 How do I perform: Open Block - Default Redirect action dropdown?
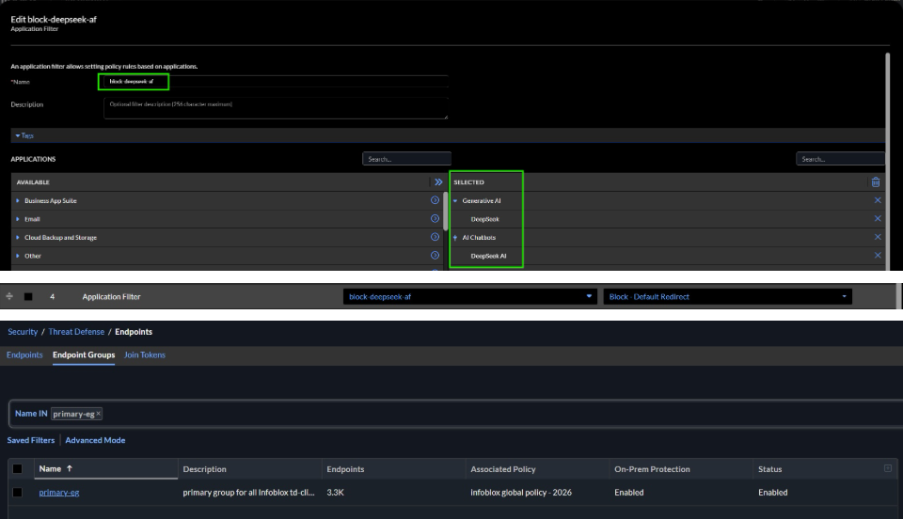tap(727, 297)
